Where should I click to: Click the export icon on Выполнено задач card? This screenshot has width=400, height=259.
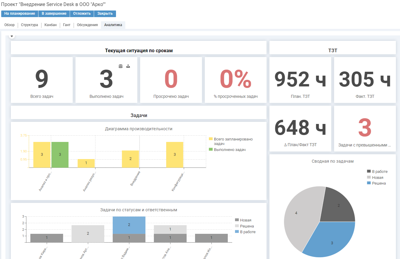click(x=128, y=66)
